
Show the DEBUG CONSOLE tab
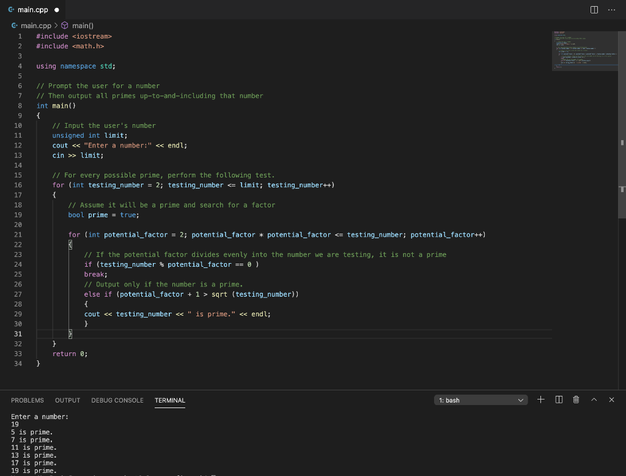pyautogui.click(x=117, y=400)
